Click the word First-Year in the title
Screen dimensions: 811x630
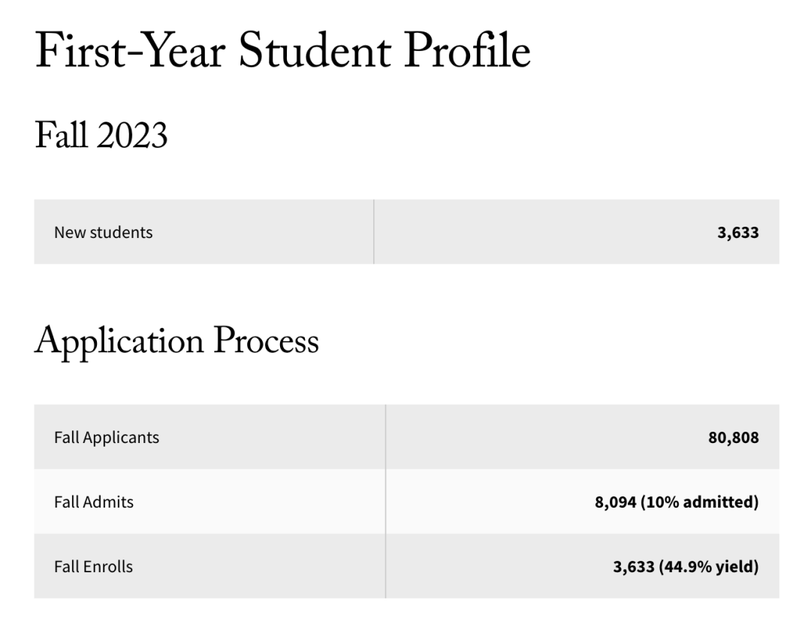[x=131, y=51]
